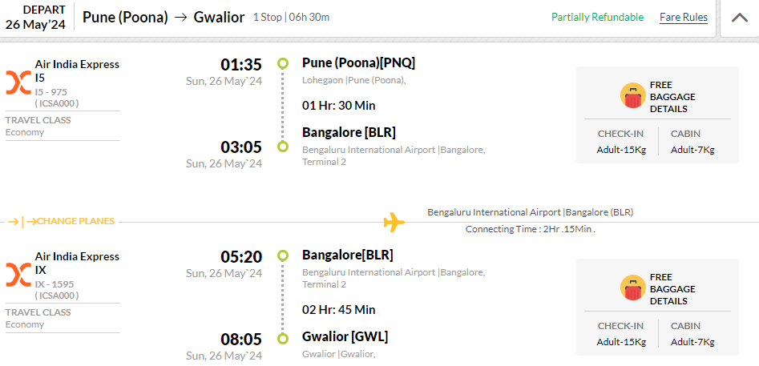This screenshot has width=759, height=366.
Task: Click the DEPART 26 May'24 date header
Action: click(x=35, y=18)
